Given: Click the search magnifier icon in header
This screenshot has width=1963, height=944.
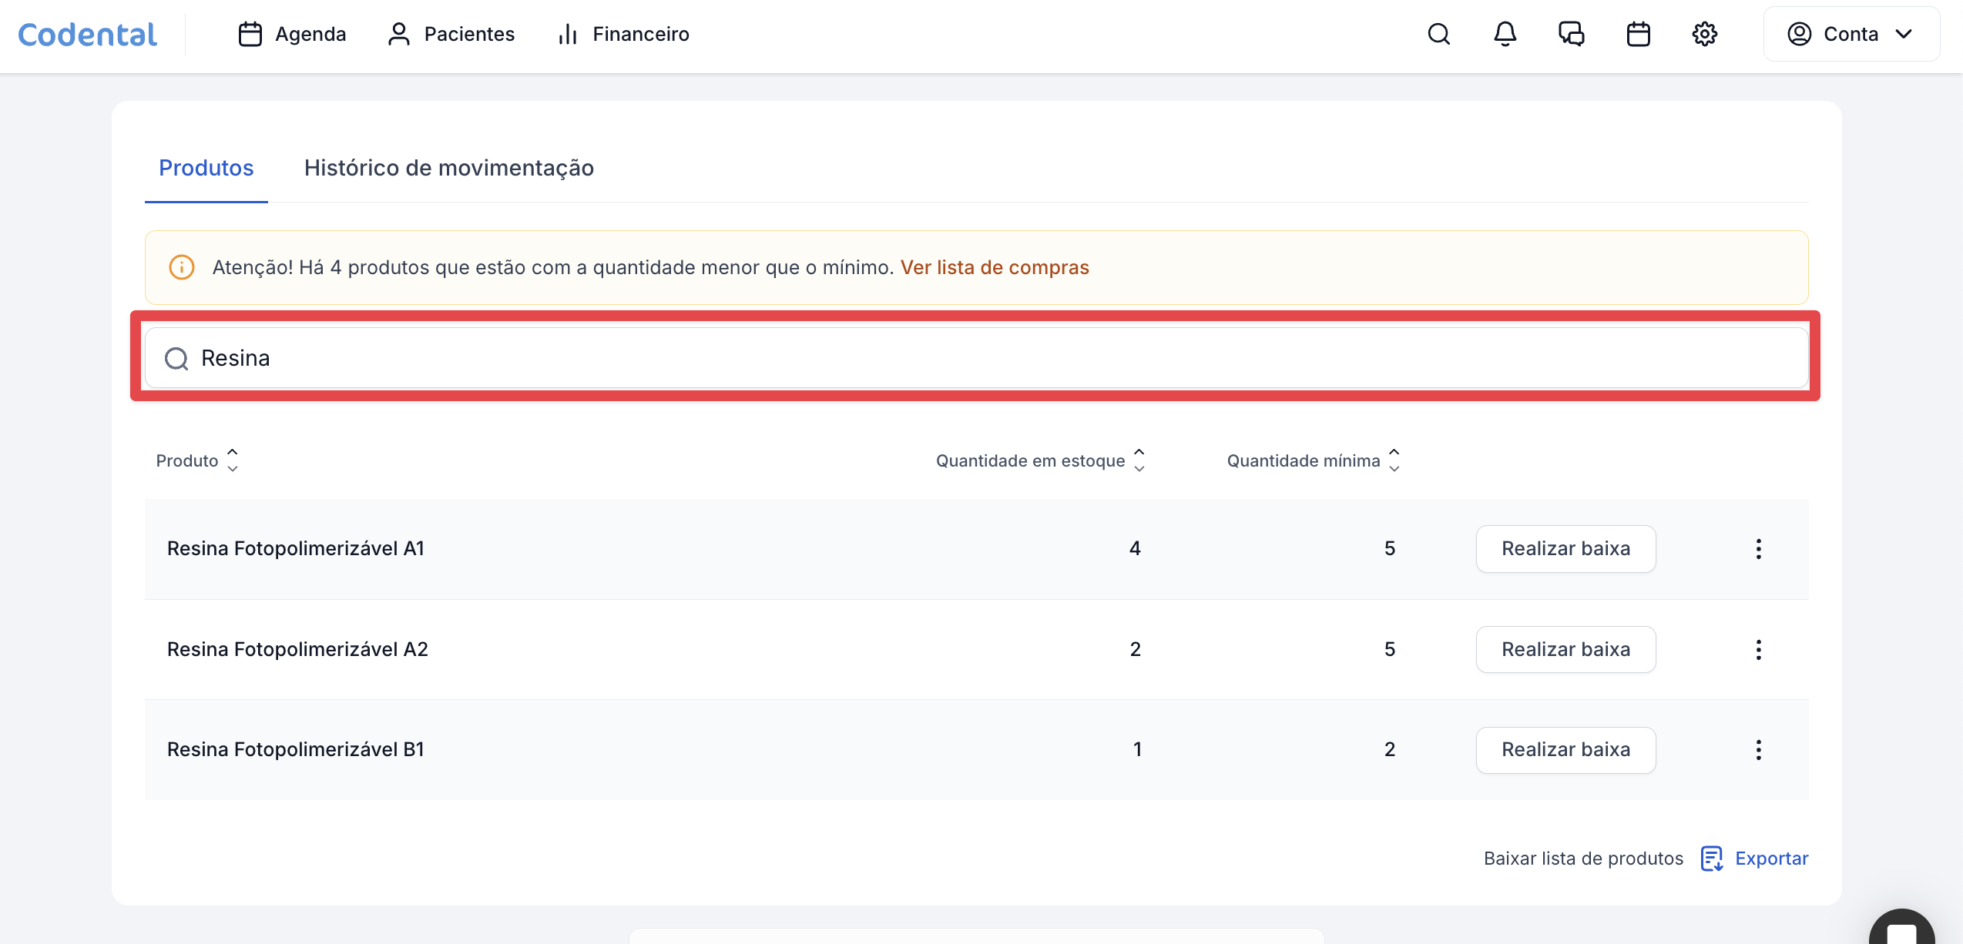Looking at the screenshot, I should point(1438,34).
